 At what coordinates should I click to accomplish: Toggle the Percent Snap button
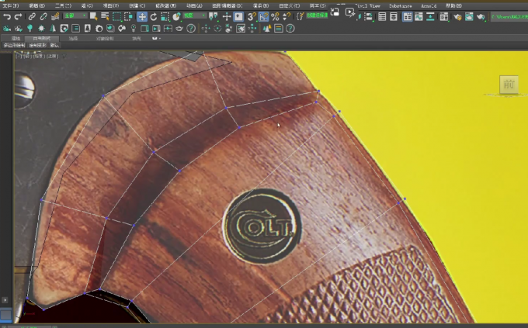275,16
